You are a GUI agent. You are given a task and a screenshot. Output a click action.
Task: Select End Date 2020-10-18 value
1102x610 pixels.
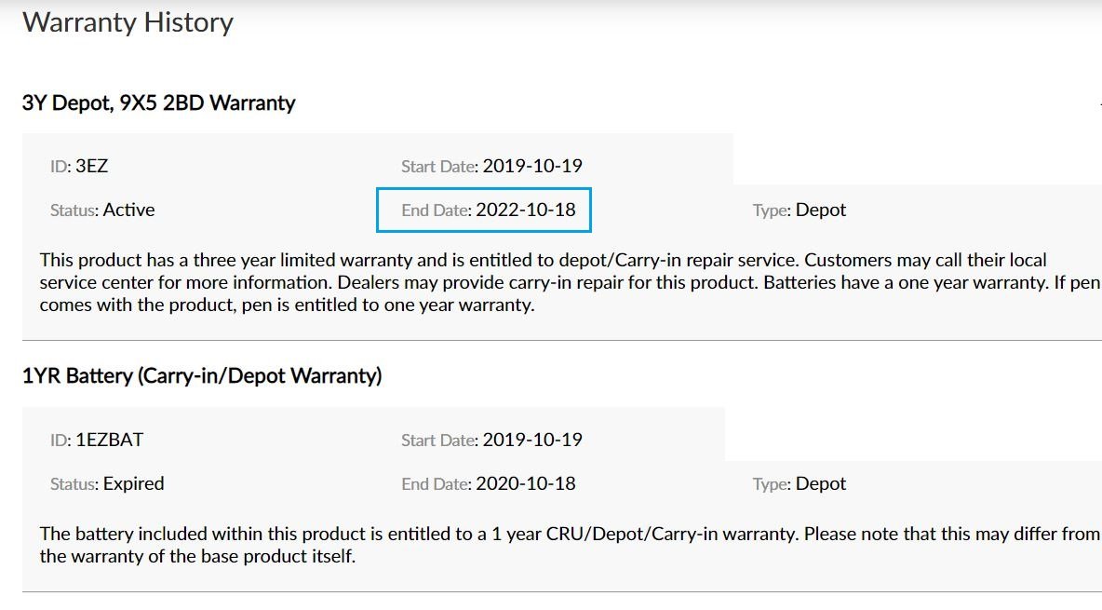pos(489,483)
